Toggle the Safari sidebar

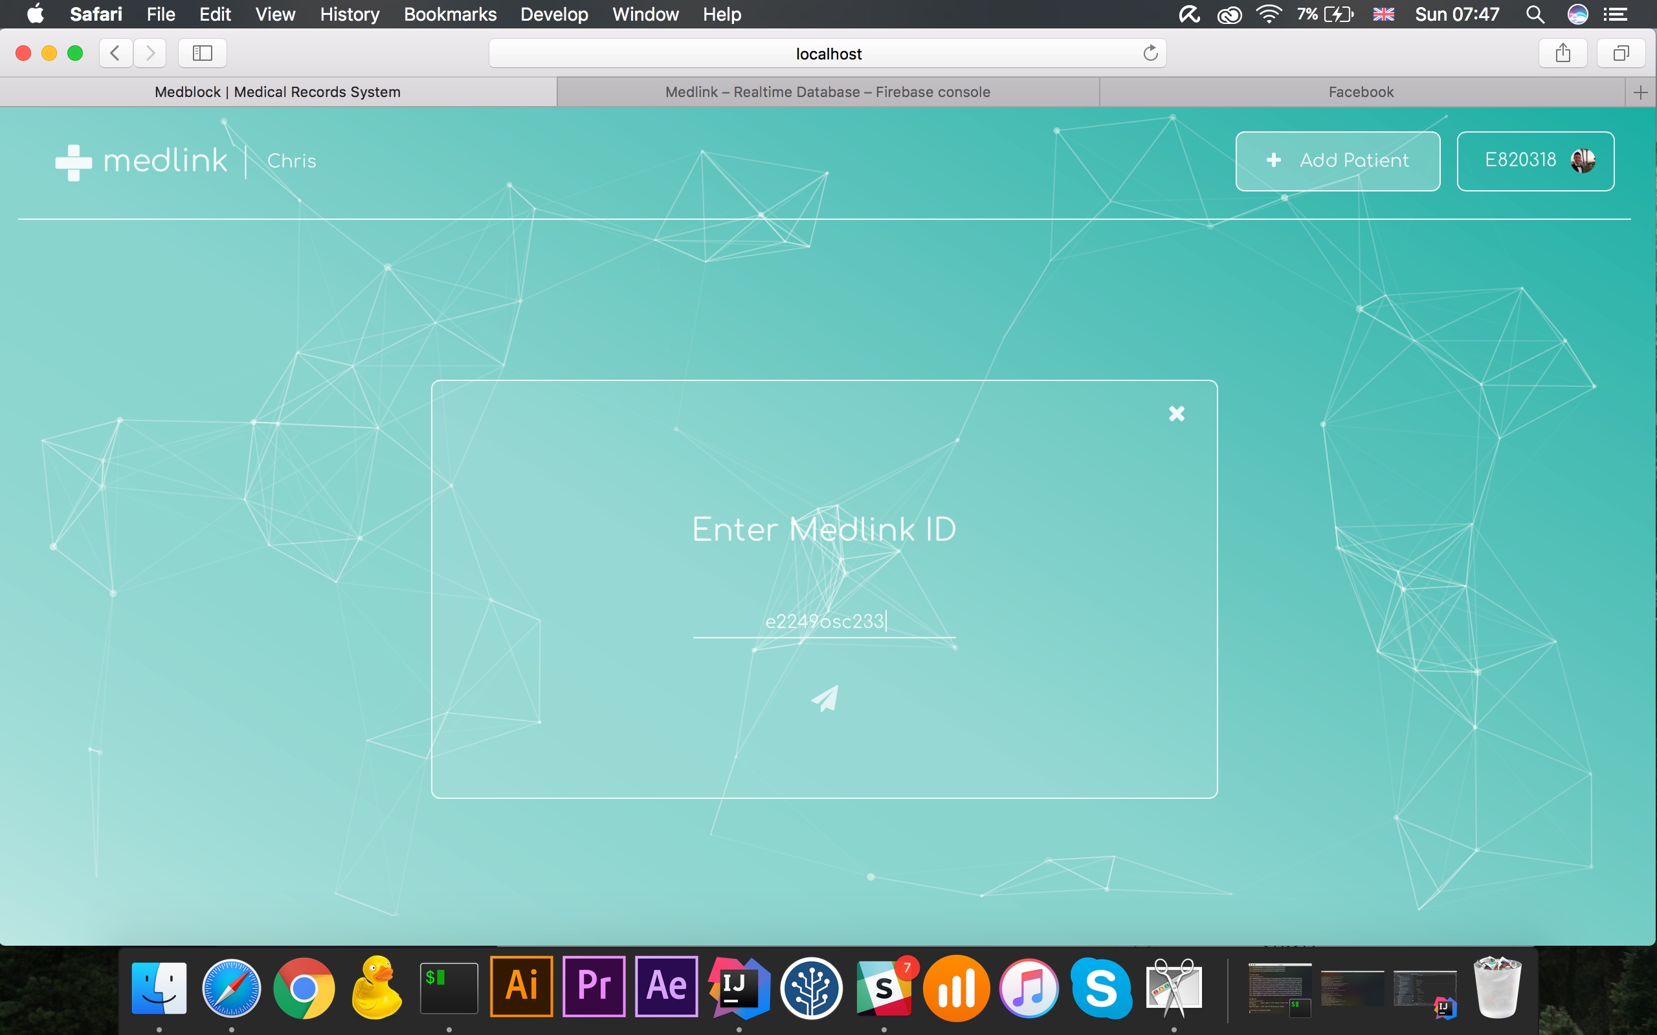pyautogui.click(x=202, y=54)
